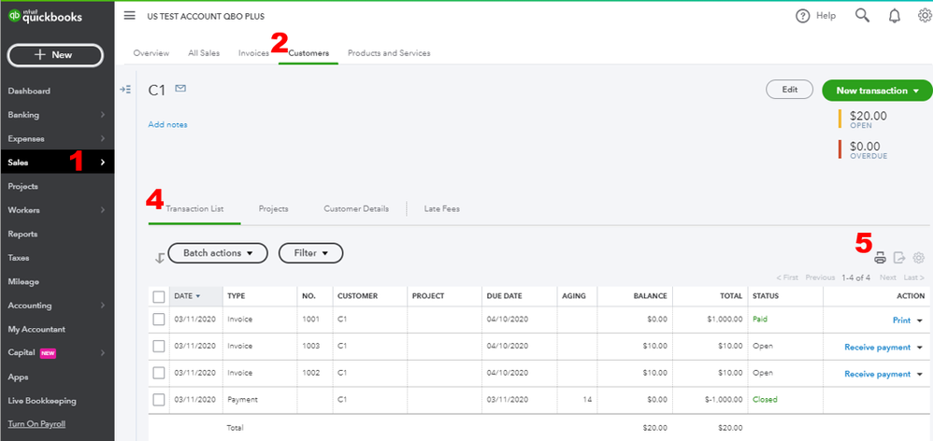Expand action arrow for Invoice 1003
The image size is (933, 441).
(919, 348)
